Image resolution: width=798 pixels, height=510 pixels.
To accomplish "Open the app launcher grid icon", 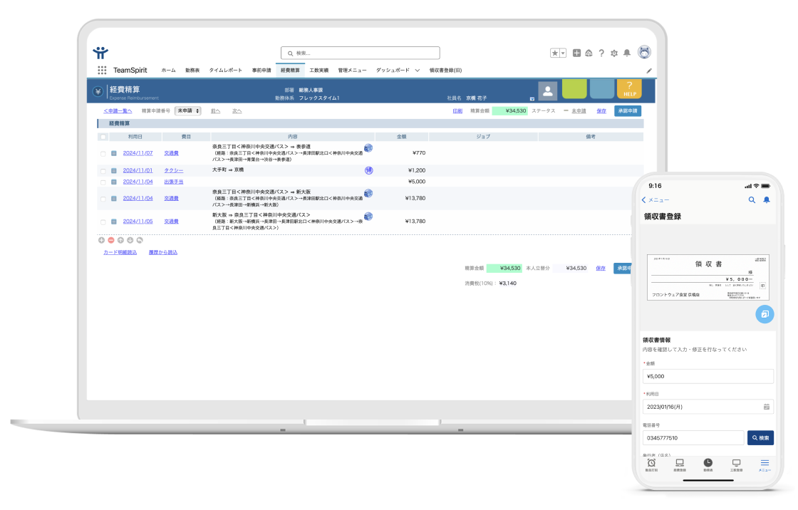I will pos(102,71).
